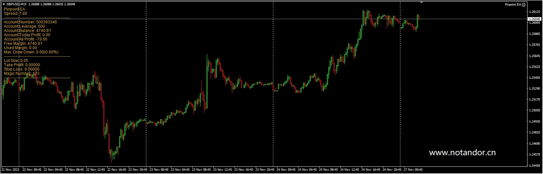Click the 23 Nov 20:45 time label
This screenshot has height=174, width=543.
pyautogui.click(x=265, y=170)
